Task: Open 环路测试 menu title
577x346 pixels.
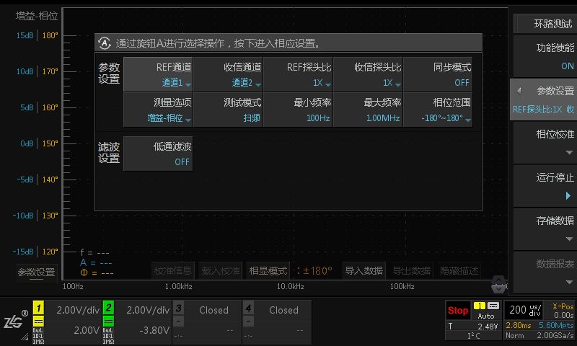Action: click(545, 24)
